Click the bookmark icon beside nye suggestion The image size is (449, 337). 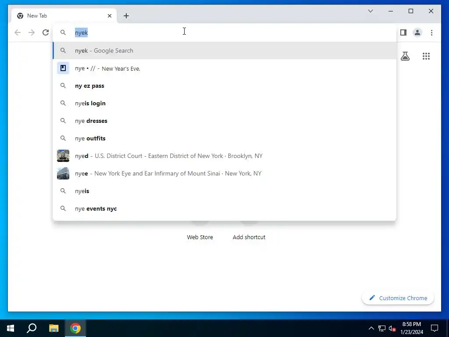[x=63, y=68]
